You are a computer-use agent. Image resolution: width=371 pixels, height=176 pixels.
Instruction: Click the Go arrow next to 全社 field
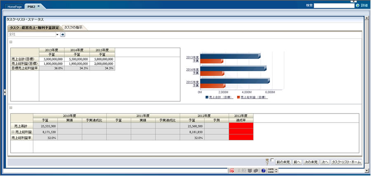63,35
